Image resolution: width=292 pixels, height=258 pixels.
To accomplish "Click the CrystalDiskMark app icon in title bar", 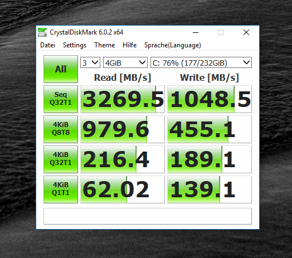I will click(42, 32).
